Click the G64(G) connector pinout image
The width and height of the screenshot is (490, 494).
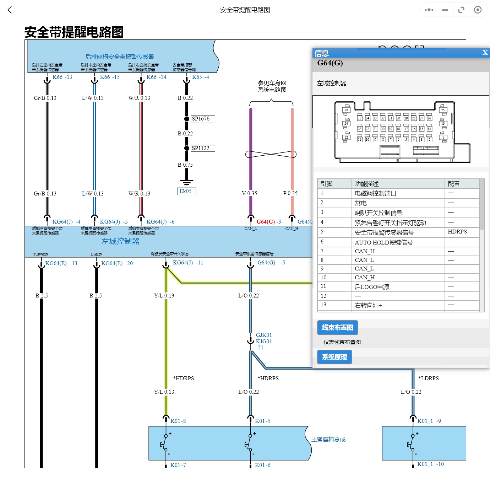tap(401, 132)
